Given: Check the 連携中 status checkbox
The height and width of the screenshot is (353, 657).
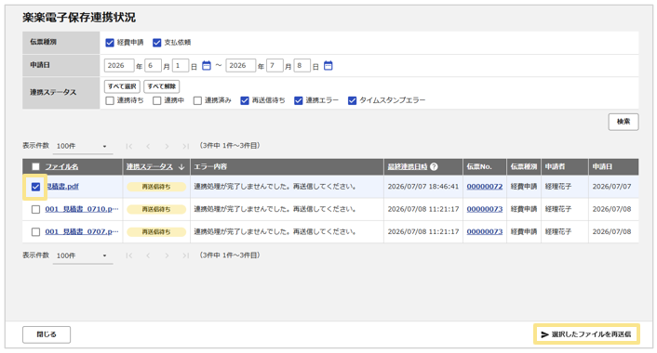Looking at the screenshot, I should [156, 101].
